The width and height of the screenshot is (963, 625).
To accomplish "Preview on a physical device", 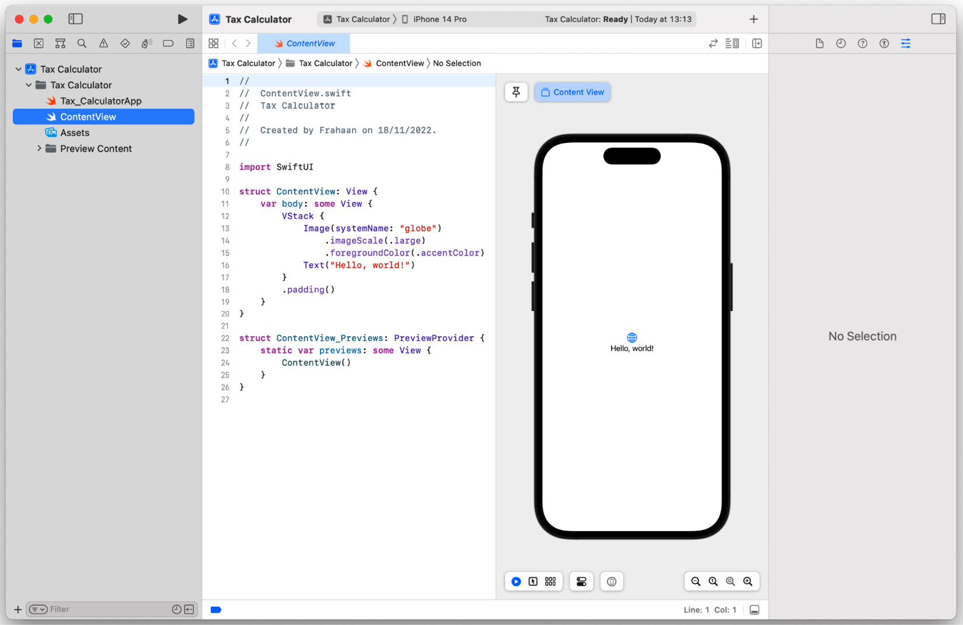I will tap(612, 582).
